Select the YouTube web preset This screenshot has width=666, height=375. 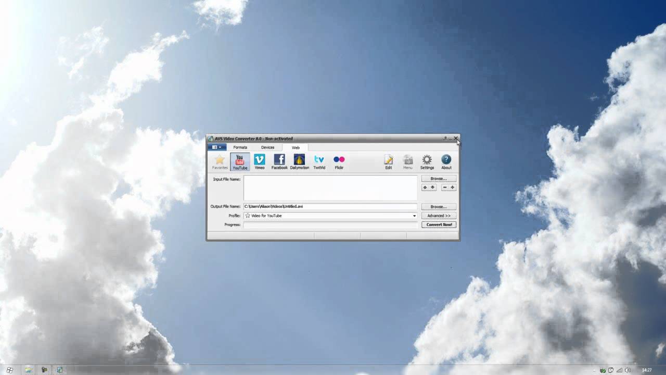pos(240,161)
